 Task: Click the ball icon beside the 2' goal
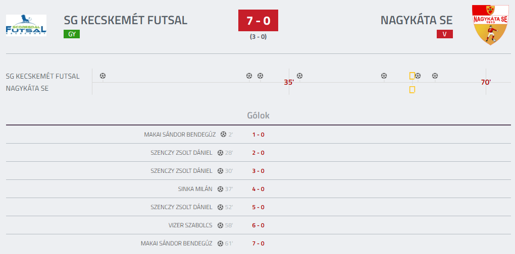click(x=223, y=135)
